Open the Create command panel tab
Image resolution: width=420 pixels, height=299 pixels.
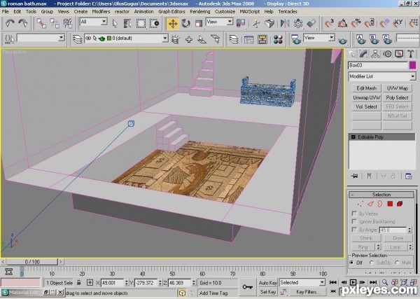[351, 54]
